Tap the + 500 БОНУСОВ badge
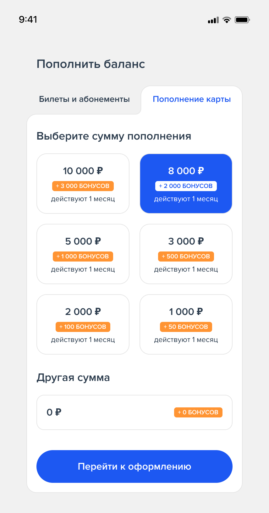Viewport: 269px width, 513px height. 186,256
